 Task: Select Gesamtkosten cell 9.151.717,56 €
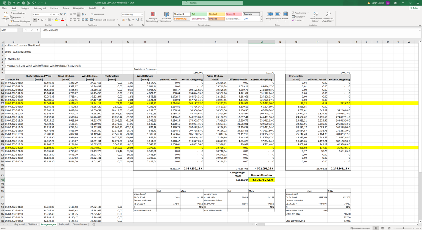coord(261,180)
